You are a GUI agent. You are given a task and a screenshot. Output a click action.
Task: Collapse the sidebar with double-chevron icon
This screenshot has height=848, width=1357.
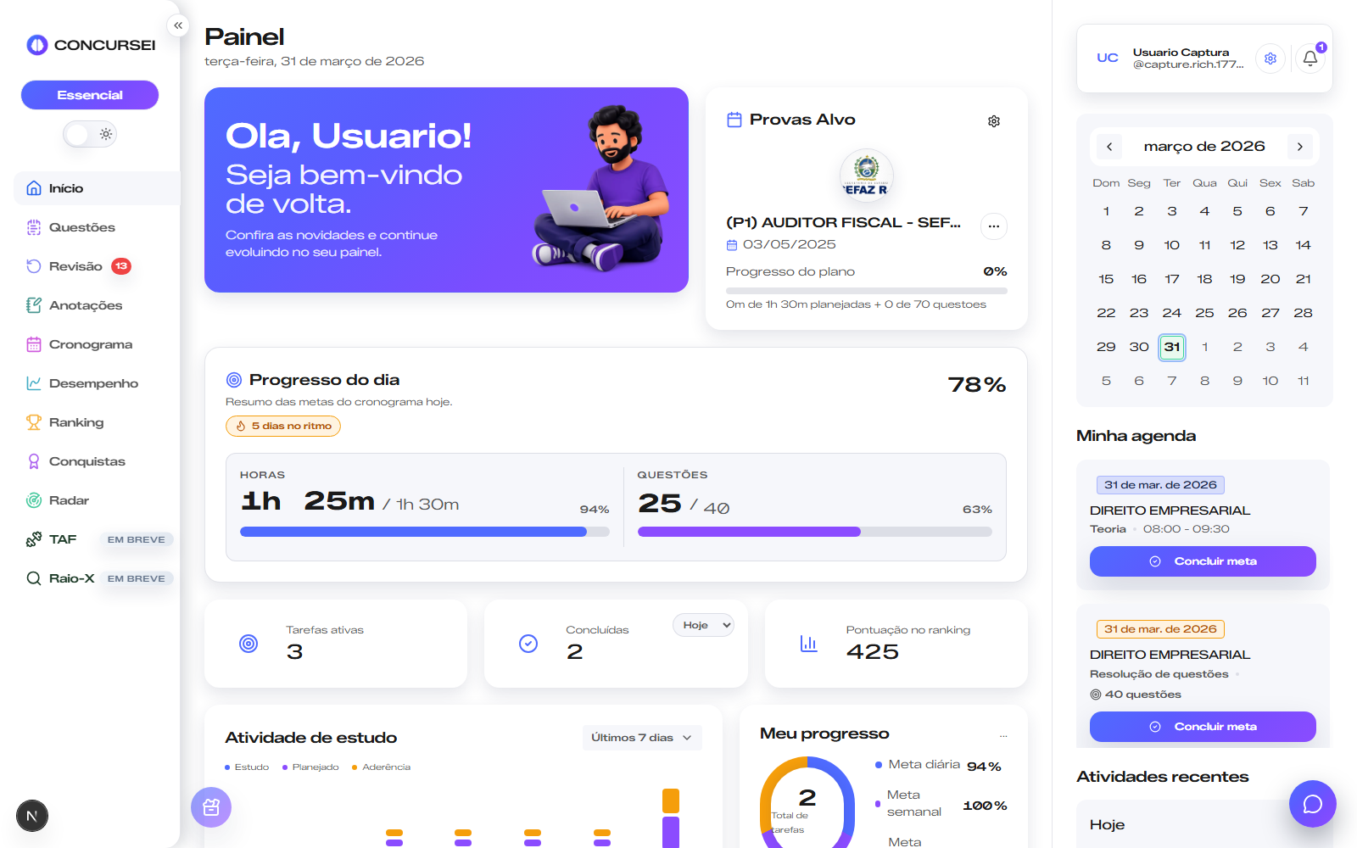(x=178, y=25)
